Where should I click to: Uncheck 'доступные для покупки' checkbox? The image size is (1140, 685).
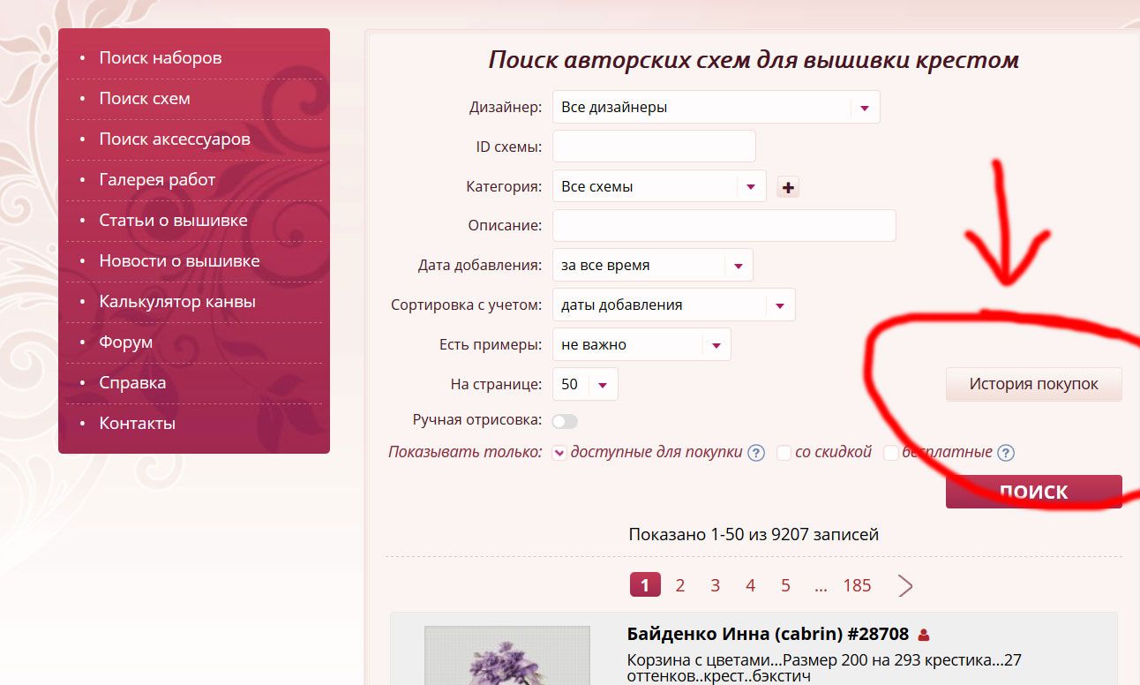[x=559, y=453]
